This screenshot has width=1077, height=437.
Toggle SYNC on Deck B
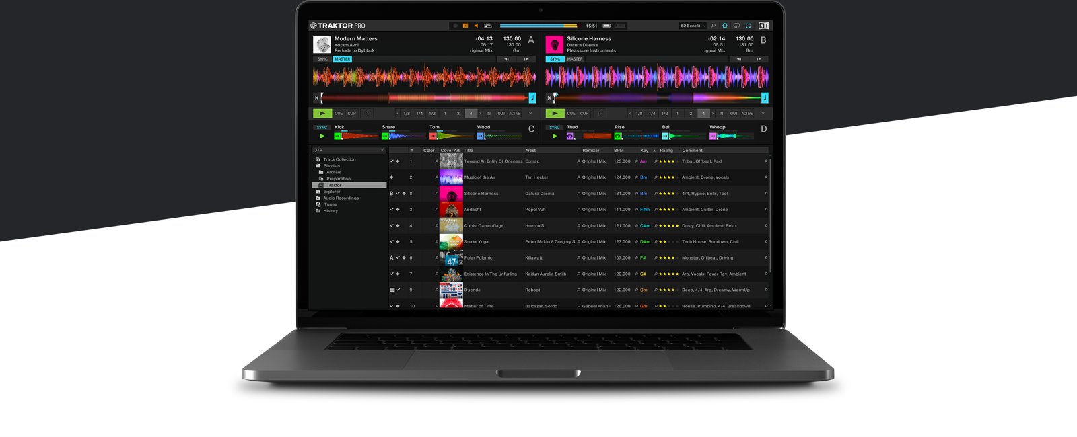point(555,59)
